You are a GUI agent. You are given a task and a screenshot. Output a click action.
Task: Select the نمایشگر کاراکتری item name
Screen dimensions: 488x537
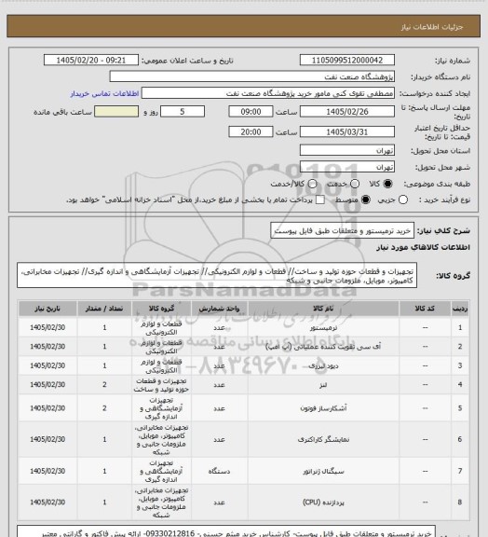[x=323, y=439]
